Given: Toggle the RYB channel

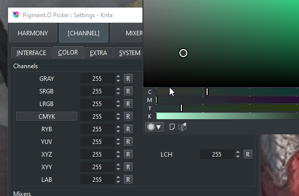Looking at the screenshot, I should [x=46, y=129].
